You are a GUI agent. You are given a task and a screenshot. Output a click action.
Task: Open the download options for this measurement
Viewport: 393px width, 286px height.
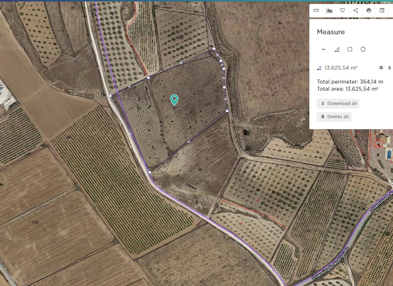click(x=390, y=67)
